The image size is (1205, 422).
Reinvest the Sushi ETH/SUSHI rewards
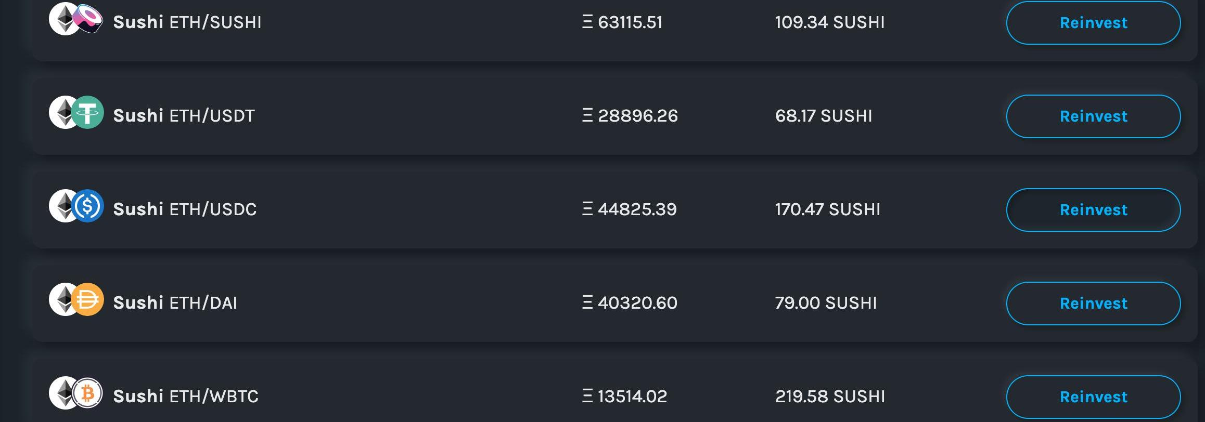click(1093, 23)
